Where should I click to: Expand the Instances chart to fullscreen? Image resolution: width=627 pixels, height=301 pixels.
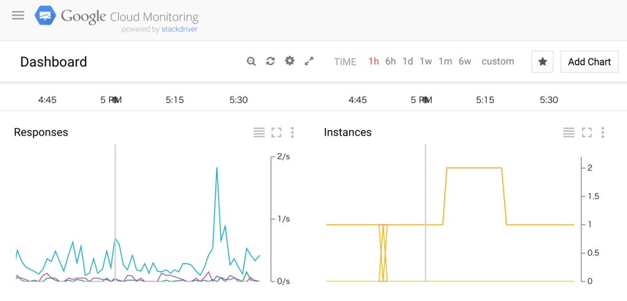click(587, 132)
